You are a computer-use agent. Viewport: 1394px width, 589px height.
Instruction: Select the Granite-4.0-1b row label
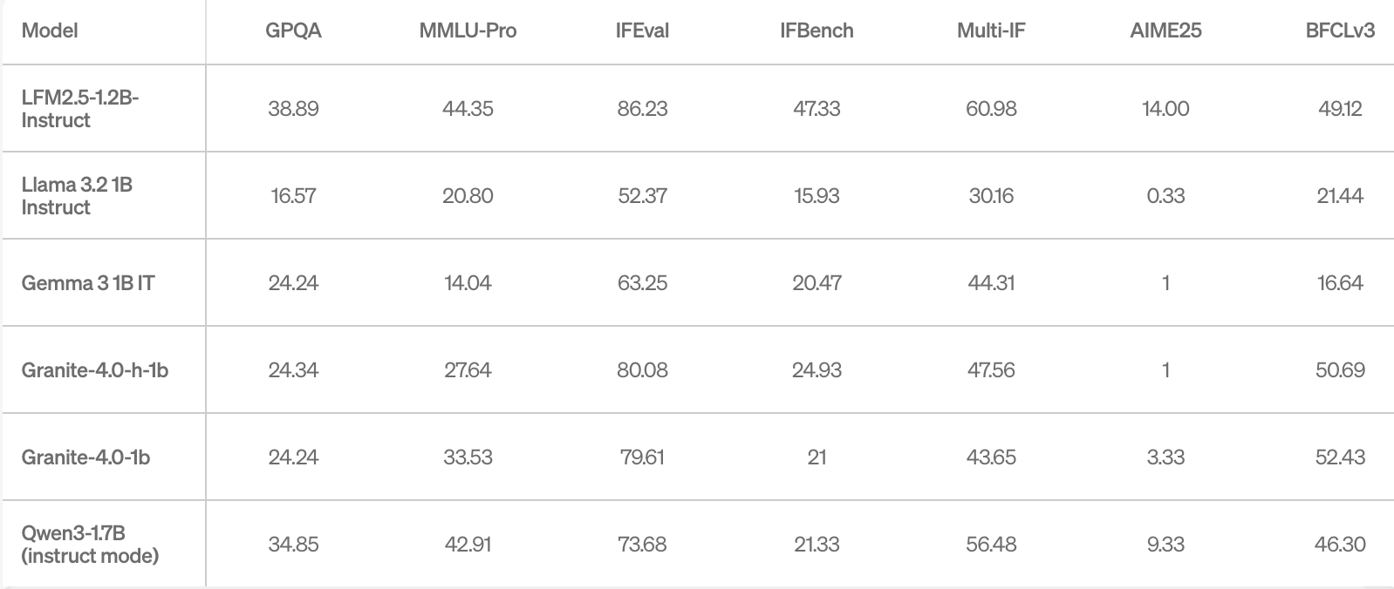tap(85, 457)
